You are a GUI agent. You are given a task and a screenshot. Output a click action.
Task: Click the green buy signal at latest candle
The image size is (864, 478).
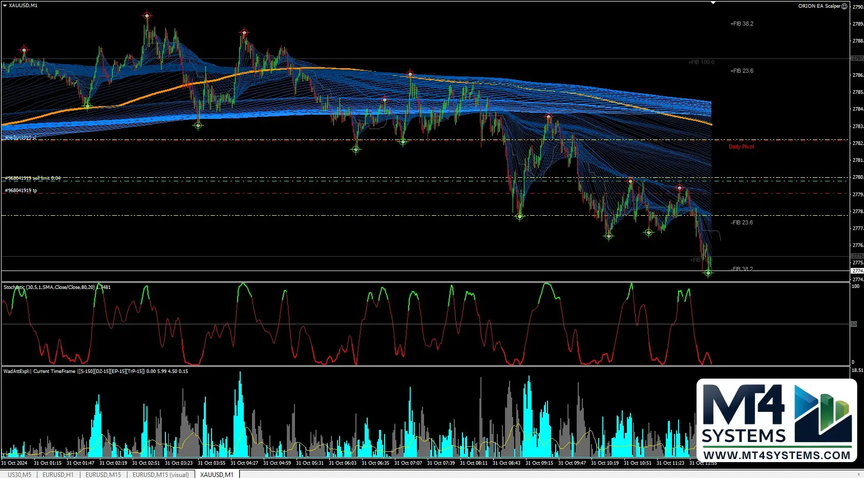coord(708,273)
